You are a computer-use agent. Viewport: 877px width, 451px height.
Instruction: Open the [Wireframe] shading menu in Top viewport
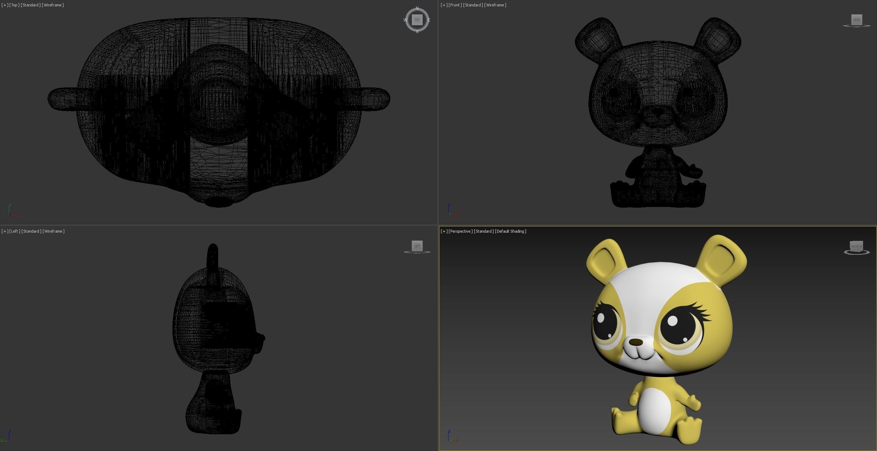click(x=53, y=5)
